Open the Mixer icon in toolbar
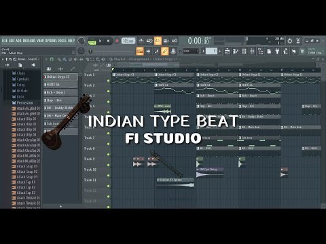 point(252,52)
